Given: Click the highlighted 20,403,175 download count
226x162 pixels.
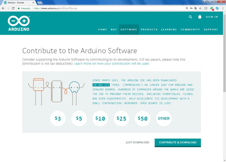Looking at the screenshot, I should coord(101,85).
